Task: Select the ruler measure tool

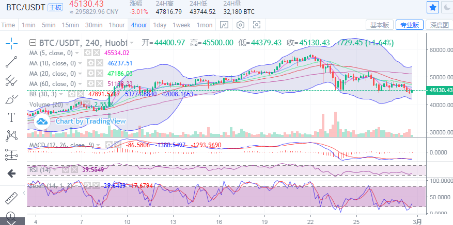Action: pos(11,198)
